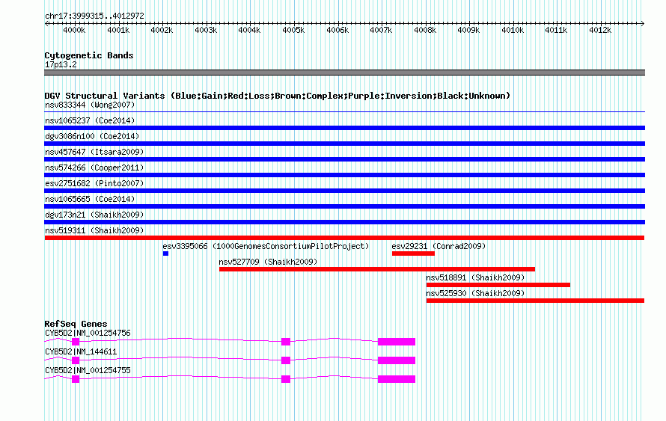The width and height of the screenshot is (666, 421).
Task: Click the first exon of NM_001254756 transcript
Action: tap(76, 342)
